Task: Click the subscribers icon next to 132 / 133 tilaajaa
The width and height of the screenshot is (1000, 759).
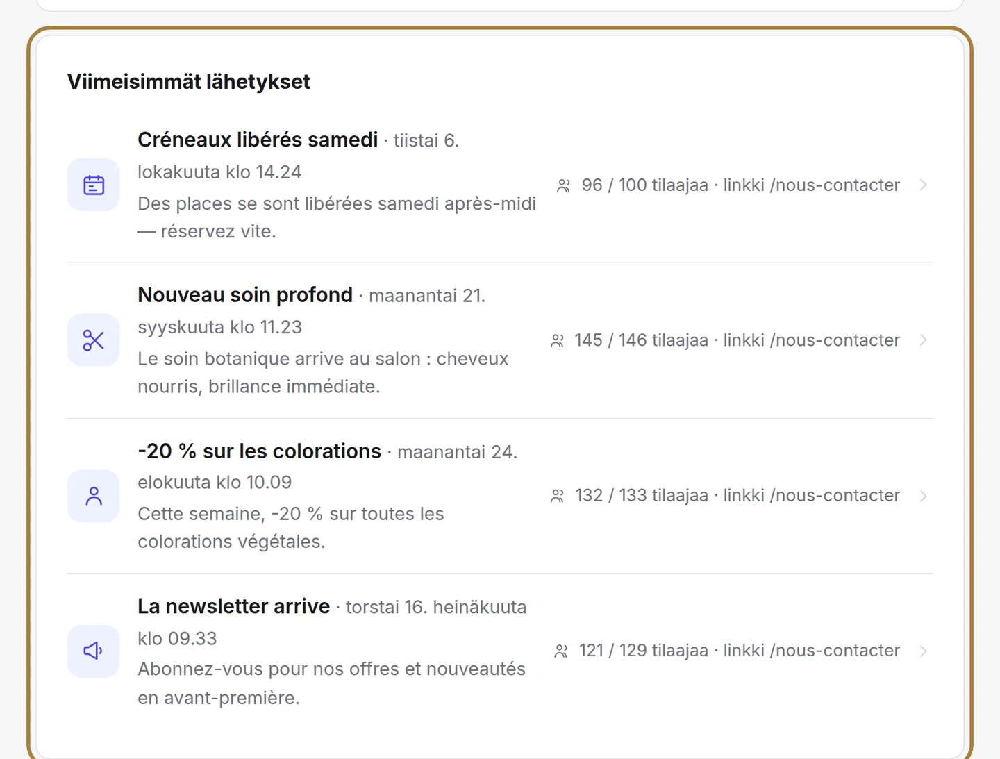Action: (x=557, y=496)
